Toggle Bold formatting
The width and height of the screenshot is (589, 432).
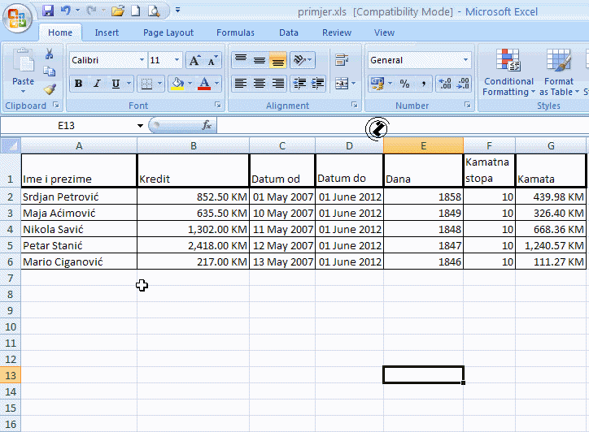(x=78, y=84)
